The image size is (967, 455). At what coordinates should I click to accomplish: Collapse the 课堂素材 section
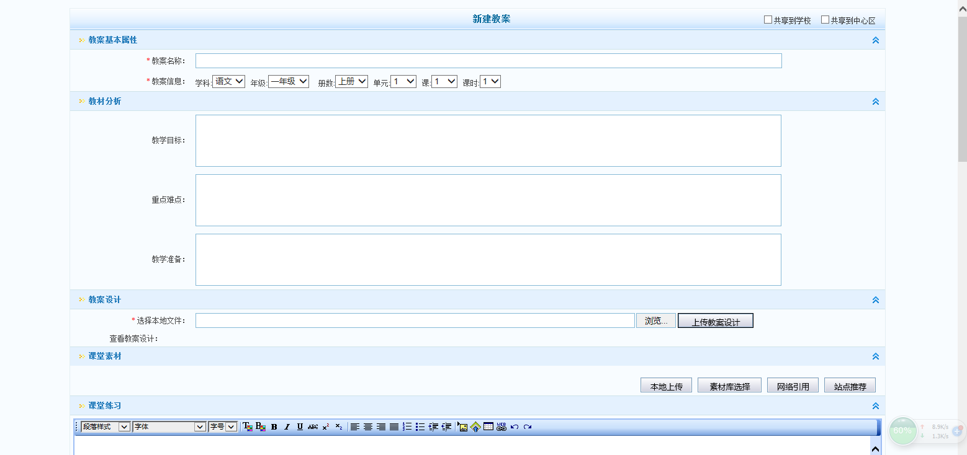(876, 356)
